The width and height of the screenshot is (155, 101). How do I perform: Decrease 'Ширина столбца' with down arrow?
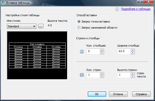(x=132, y=53)
